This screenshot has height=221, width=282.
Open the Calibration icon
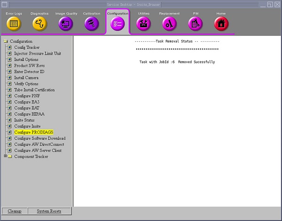(x=92, y=23)
